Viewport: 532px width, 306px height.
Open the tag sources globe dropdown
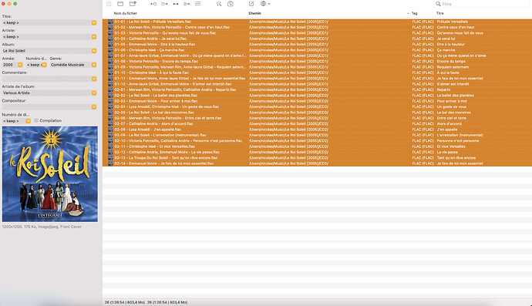point(265,4)
